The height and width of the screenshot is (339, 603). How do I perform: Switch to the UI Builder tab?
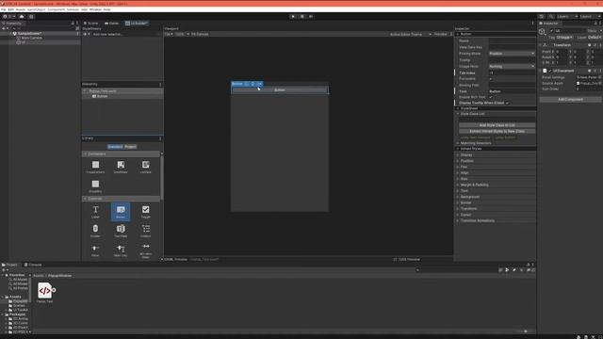pyautogui.click(x=137, y=24)
